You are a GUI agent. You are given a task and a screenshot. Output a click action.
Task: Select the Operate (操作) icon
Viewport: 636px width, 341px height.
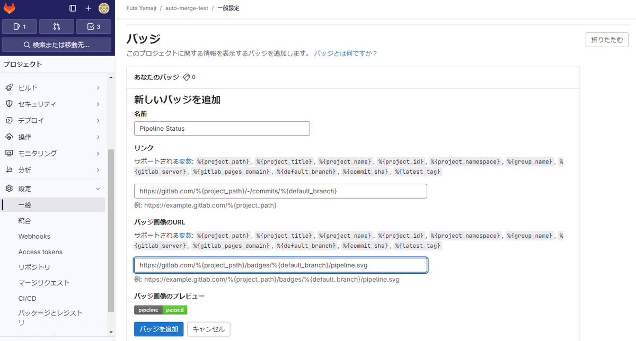pos(9,137)
